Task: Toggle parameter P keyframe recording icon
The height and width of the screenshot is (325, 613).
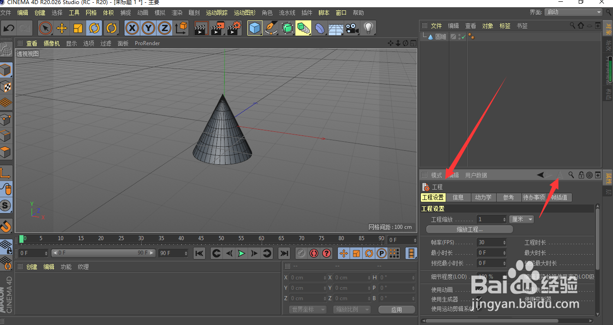Action: pos(382,253)
